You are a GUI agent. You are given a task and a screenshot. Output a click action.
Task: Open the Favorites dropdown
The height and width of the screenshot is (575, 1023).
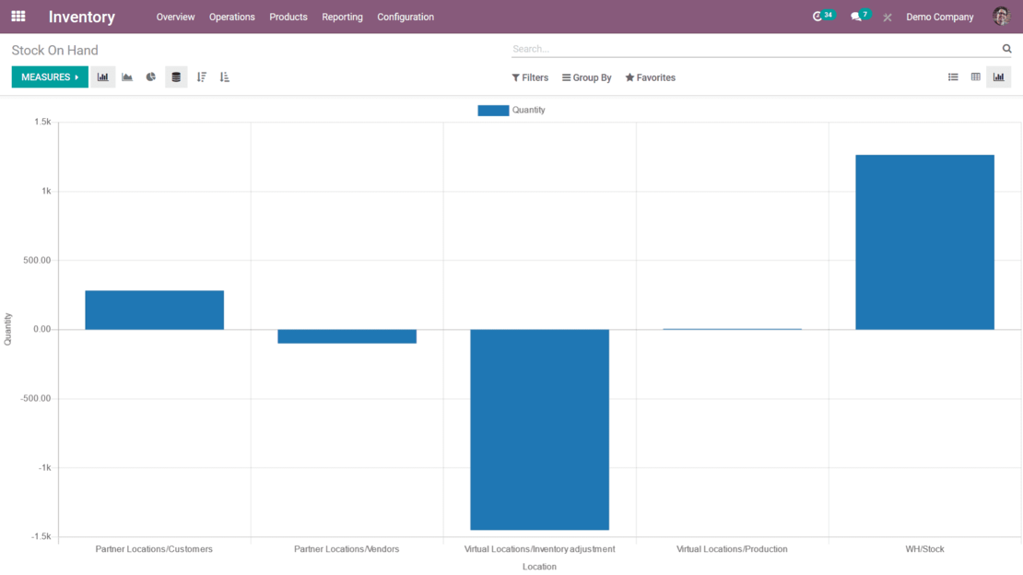[x=650, y=77]
